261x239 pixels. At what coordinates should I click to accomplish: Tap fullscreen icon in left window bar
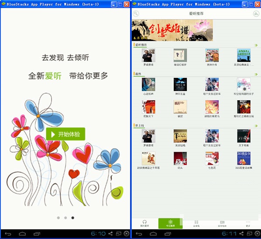coord(119,234)
